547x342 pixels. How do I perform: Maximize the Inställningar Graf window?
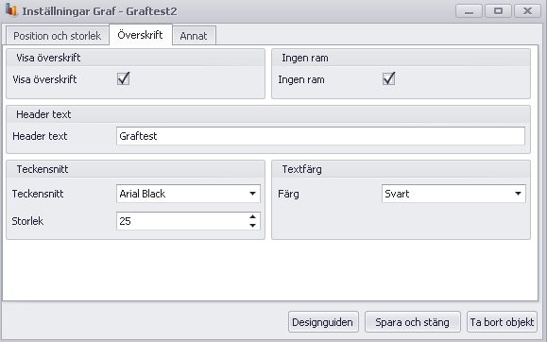[498, 11]
